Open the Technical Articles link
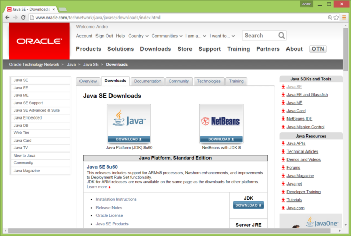The image size is (351, 236). [x=302, y=151]
